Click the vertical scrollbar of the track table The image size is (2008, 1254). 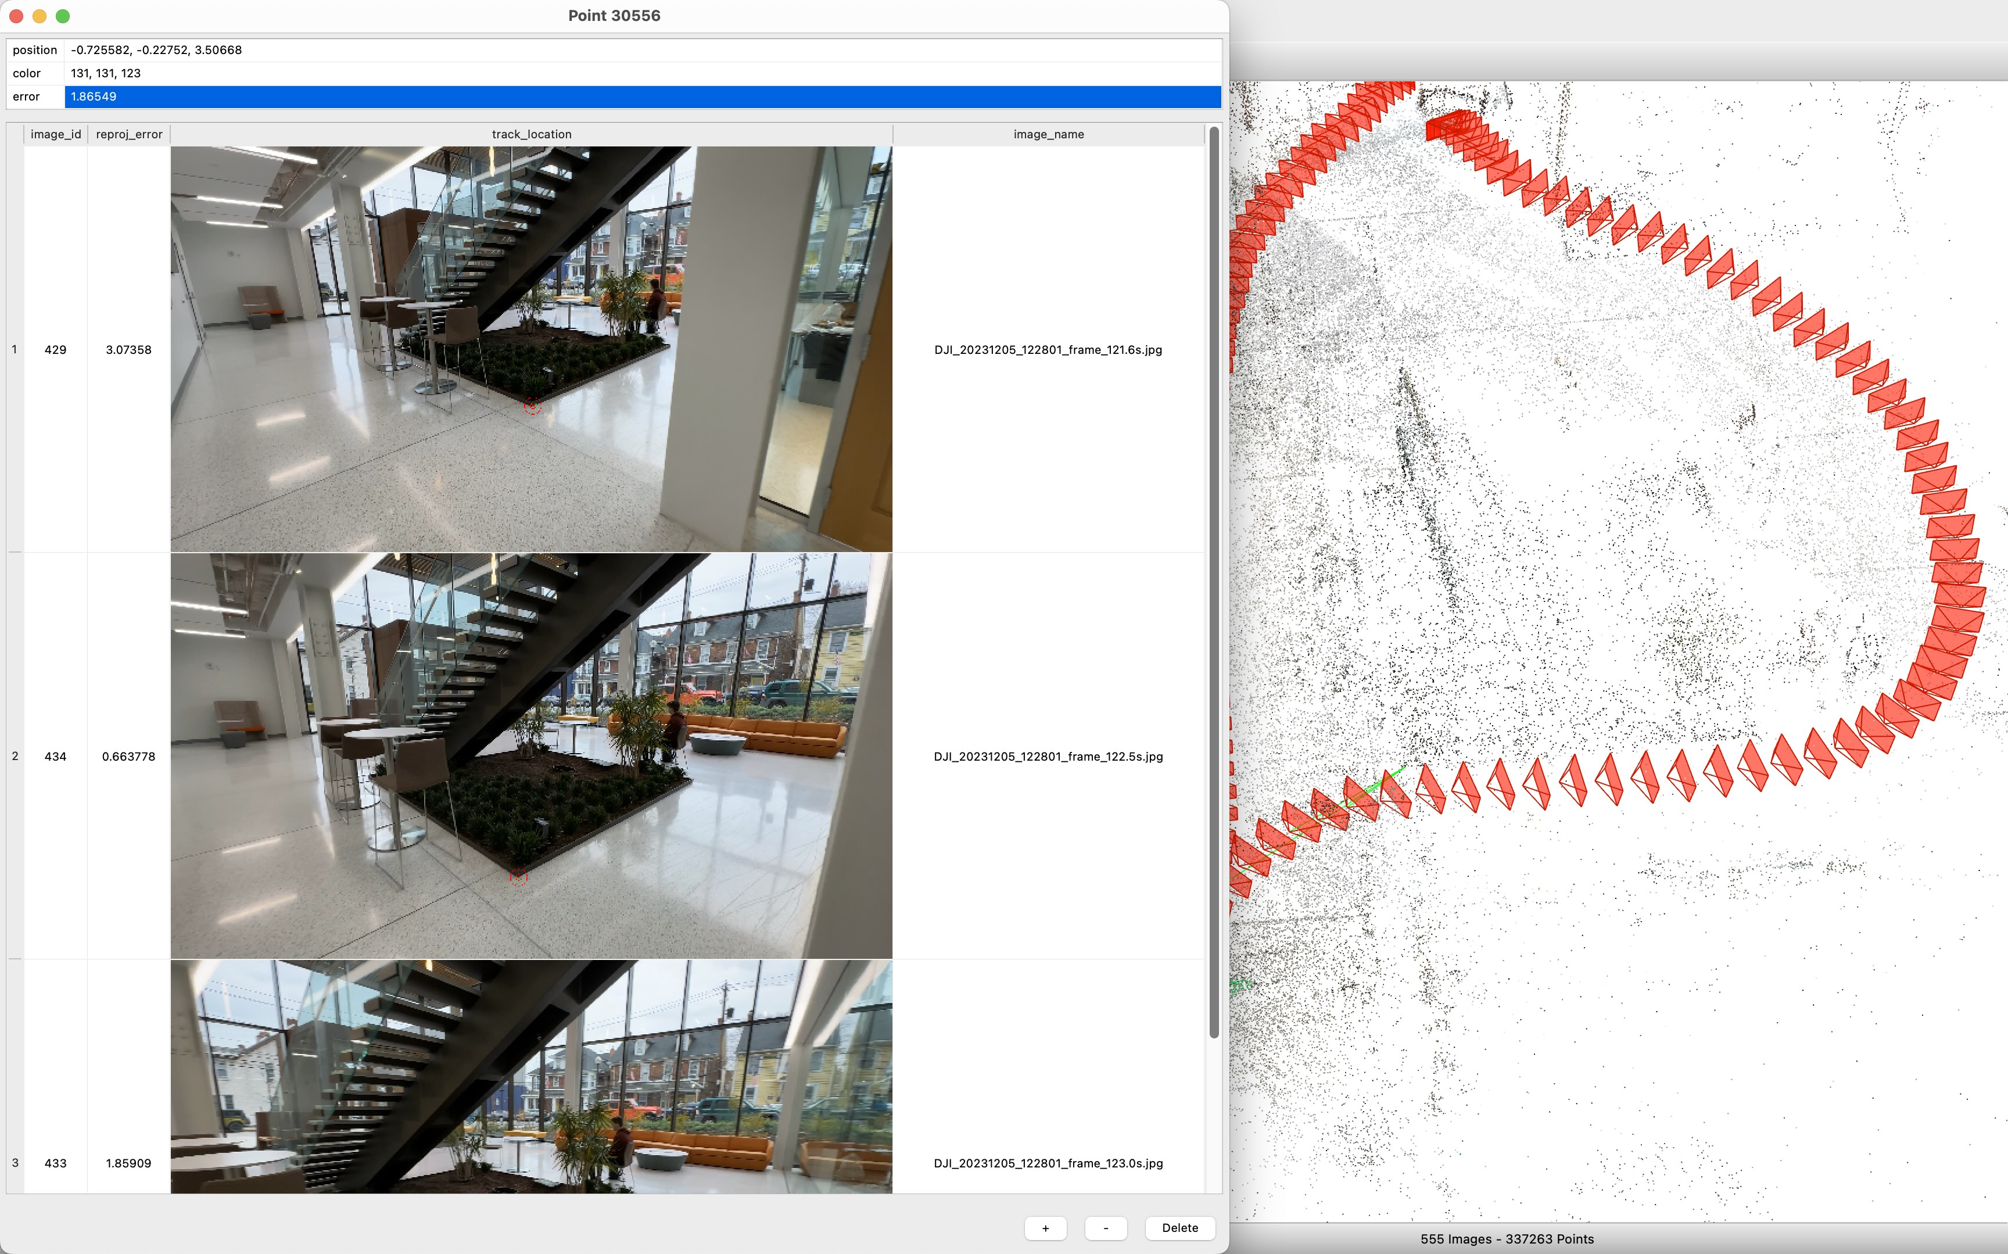(1214, 581)
